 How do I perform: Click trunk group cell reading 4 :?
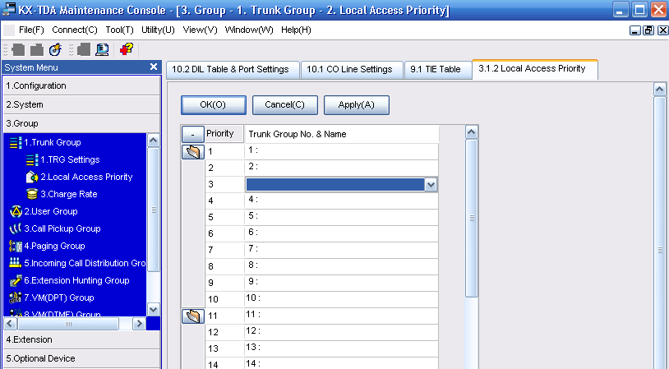[x=342, y=201]
